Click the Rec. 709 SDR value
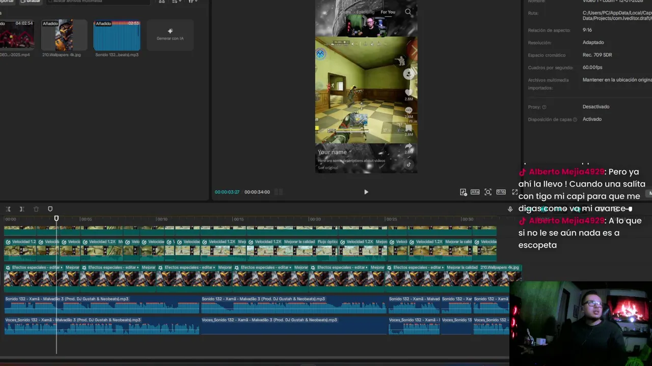Viewport: 652px width, 366px height. [x=597, y=55]
